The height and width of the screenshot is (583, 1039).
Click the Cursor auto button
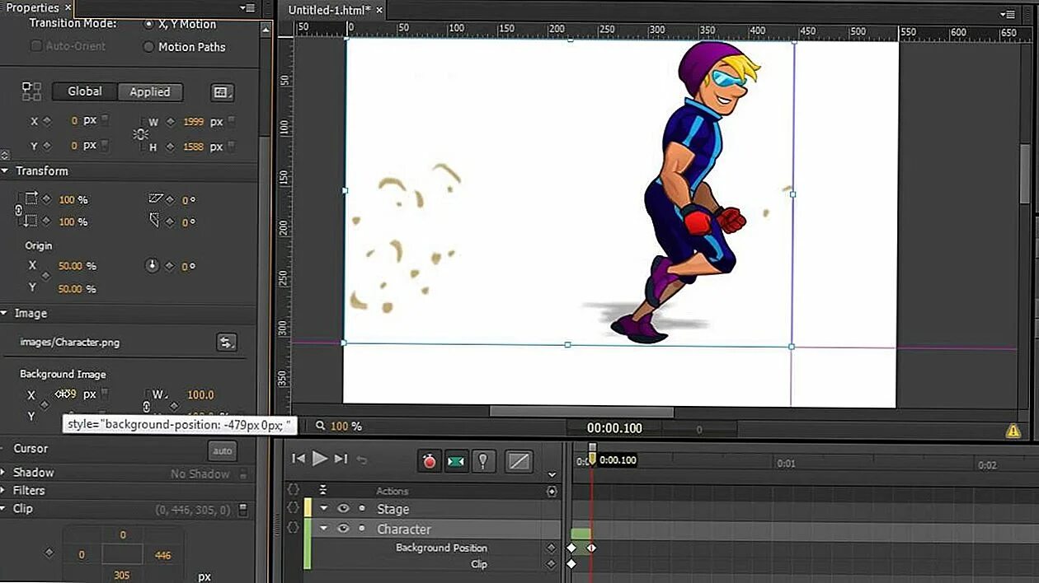[223, 450]
